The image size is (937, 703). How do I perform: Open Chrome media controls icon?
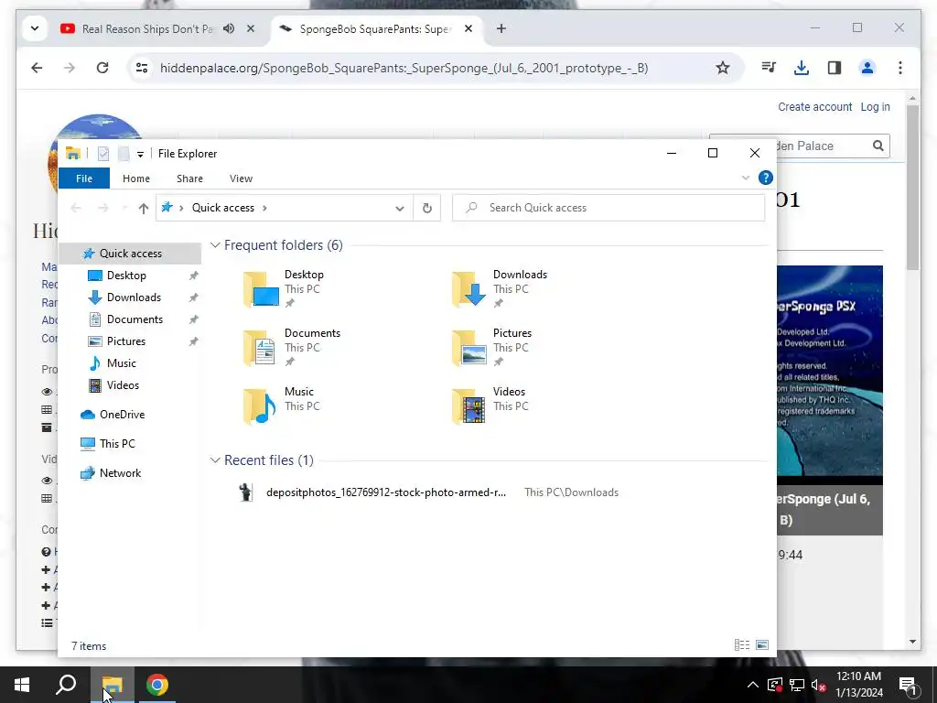(x=769, y=68)
